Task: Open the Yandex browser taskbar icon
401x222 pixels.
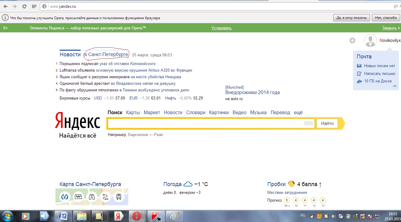Action: tap(118, 216)
